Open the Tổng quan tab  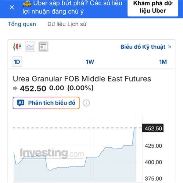click(22, 24)
